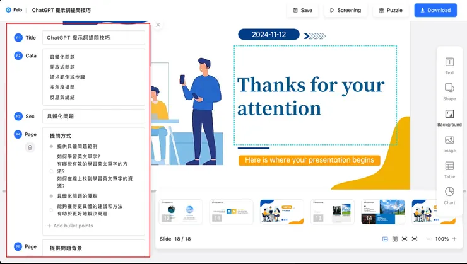Image resolution: width=467 pixels, height=264 pixels.
Task: Click the fit-to-screen icon
Action: pos(405,239)
